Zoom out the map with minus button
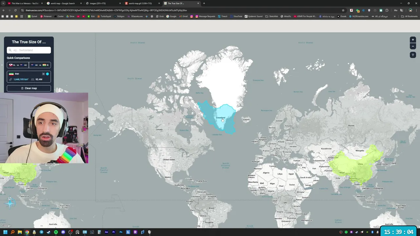This screenshot has height=236, width=420. coord(413,46)
